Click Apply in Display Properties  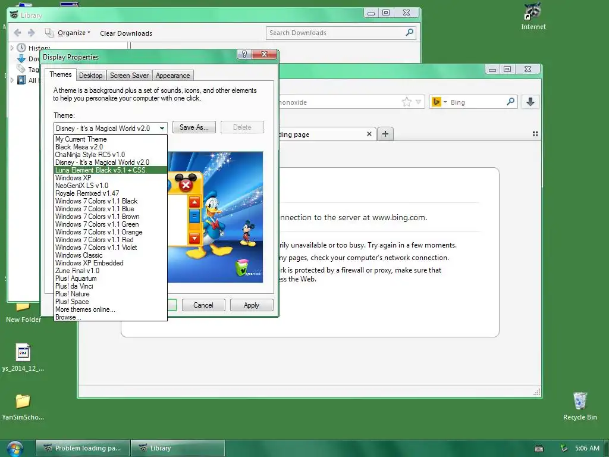point(252,305)
